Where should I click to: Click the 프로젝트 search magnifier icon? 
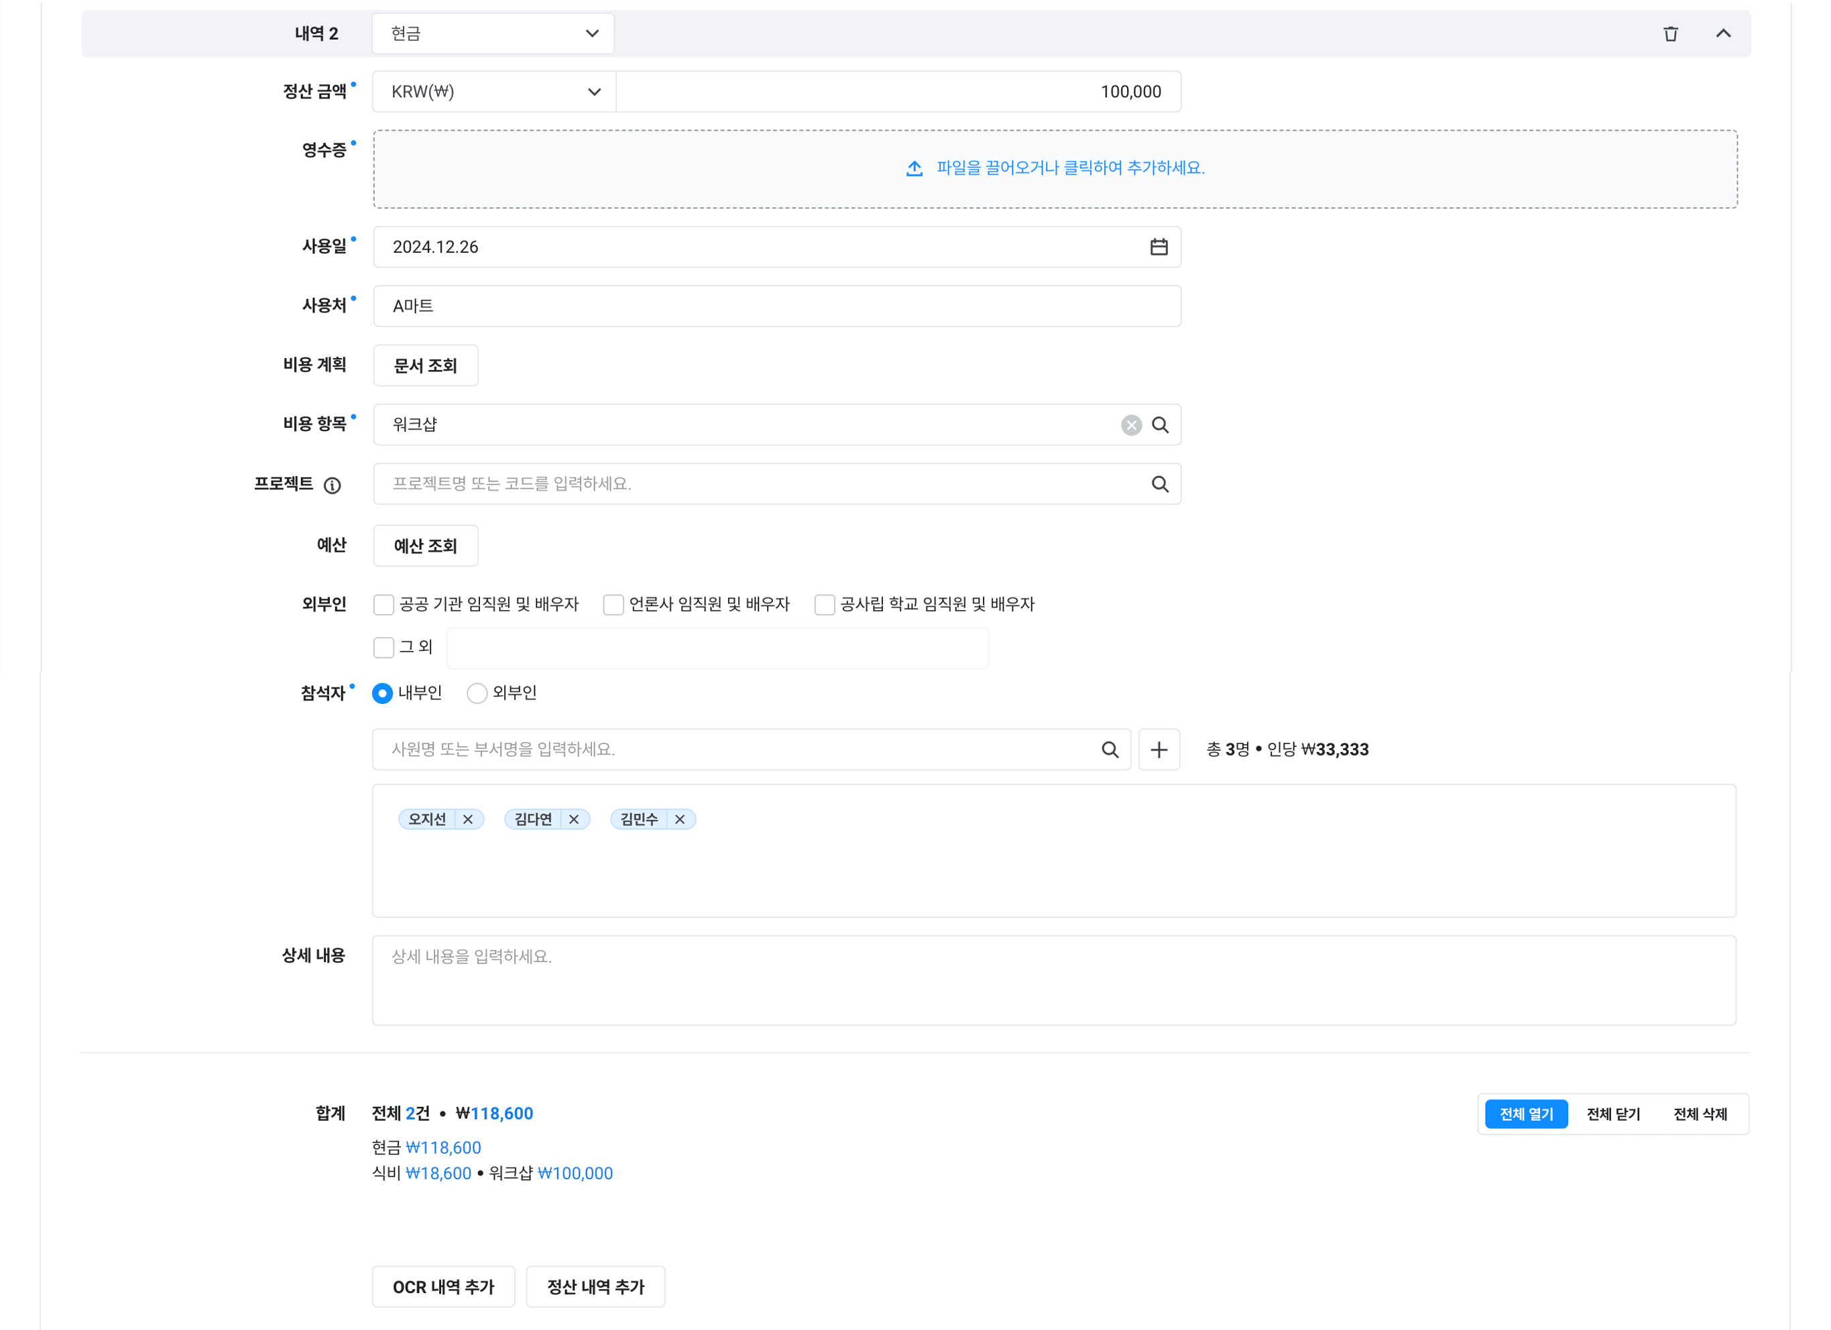(1160, 484)
